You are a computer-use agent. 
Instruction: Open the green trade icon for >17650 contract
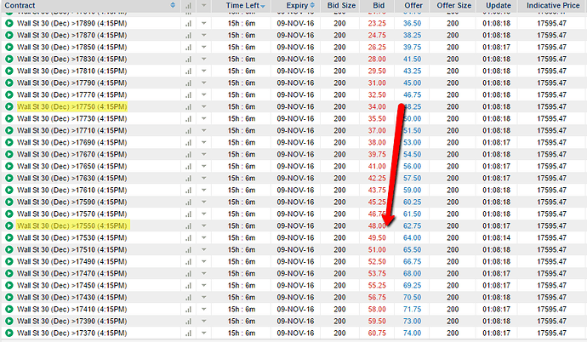point(9,166)
